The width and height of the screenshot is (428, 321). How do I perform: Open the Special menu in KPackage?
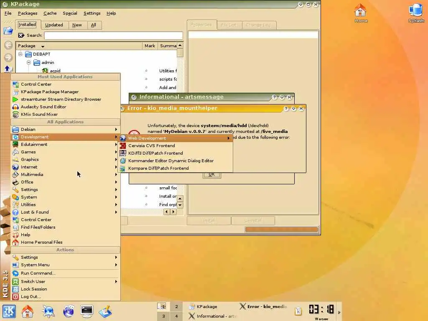(70, 13)
